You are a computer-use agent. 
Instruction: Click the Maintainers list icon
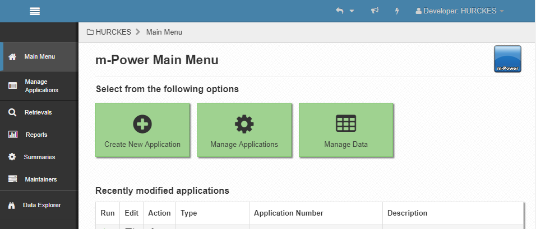coord(12,179)
